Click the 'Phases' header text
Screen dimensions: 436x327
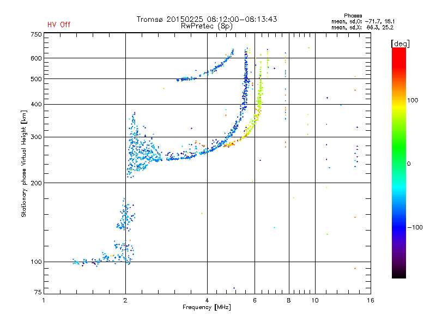coord(353,16)
